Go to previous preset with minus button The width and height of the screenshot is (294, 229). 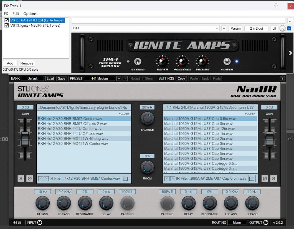click(125, 79)
